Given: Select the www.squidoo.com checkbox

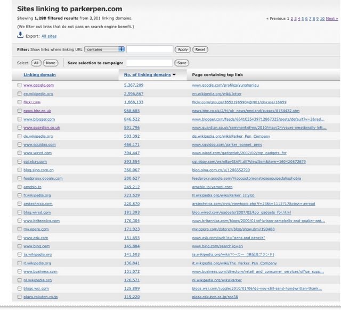Looking at the screenshot, I should pyautogui.click(x=20, y=145).
